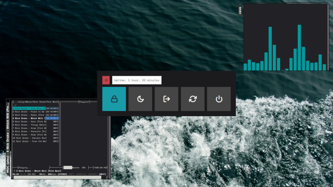Click the Master volume bar

click(x=68, y=168)
